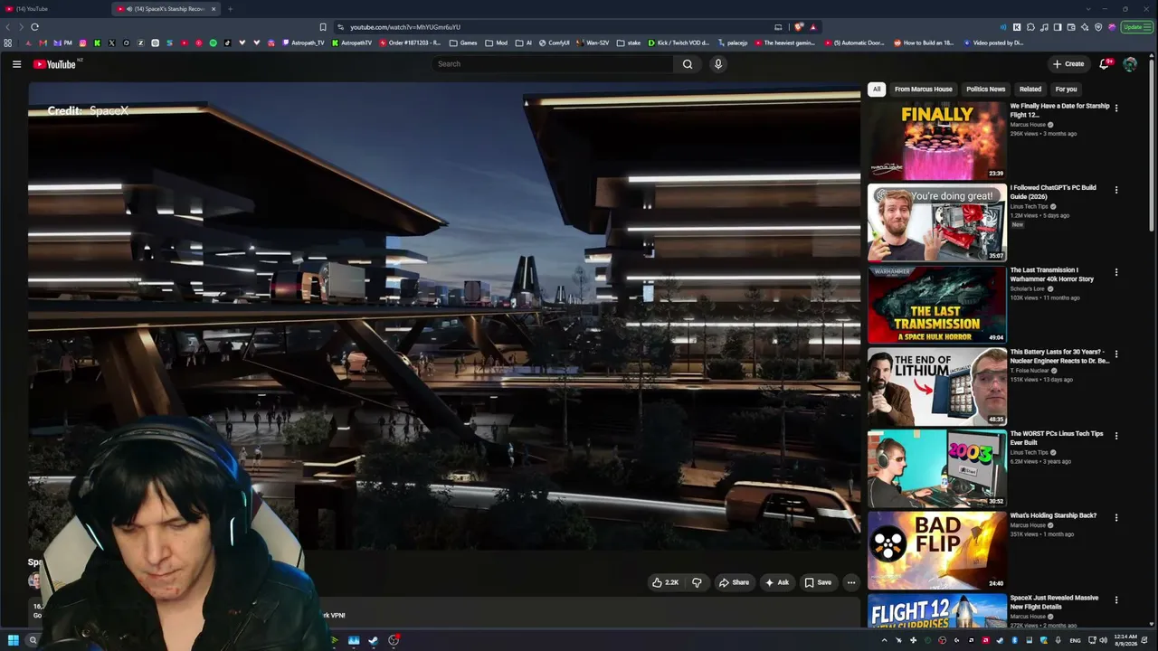Open taskbar clock showing 12:14 AM
This screenshot has height=651, width=1158.
1125,640
